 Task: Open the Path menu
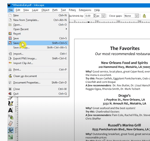[x=55, y=10]
